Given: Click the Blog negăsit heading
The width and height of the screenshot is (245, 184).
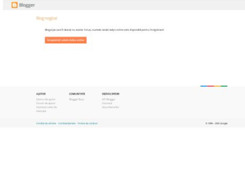Looking at the screenshot, I should [x=47, y=18].
